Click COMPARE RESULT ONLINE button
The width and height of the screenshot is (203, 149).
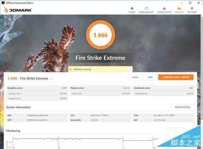(176, 77)
